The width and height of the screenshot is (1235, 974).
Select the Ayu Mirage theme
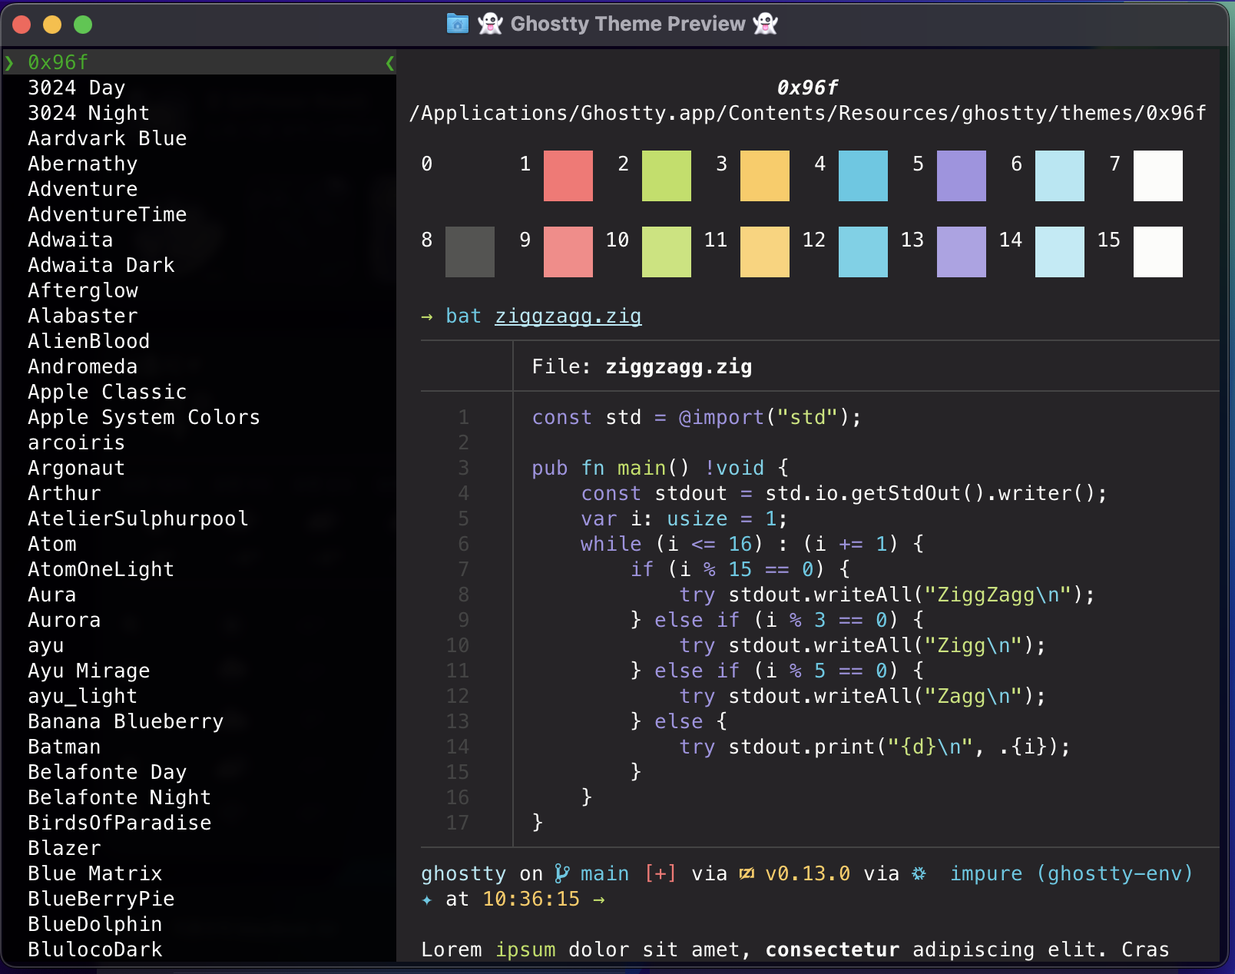point(88,671)
